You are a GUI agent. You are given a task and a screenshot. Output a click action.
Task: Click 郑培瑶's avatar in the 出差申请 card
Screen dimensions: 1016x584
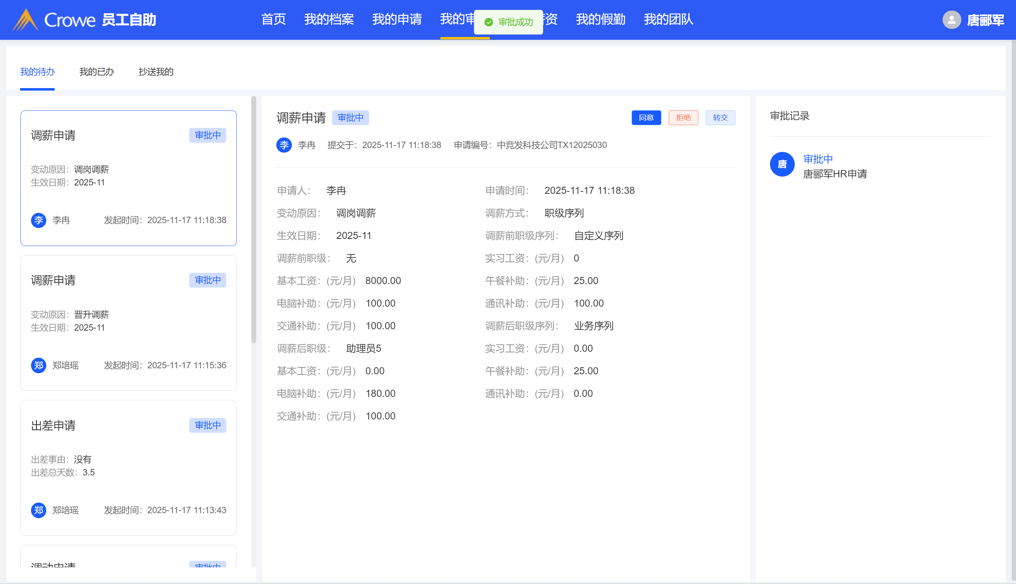38,510
